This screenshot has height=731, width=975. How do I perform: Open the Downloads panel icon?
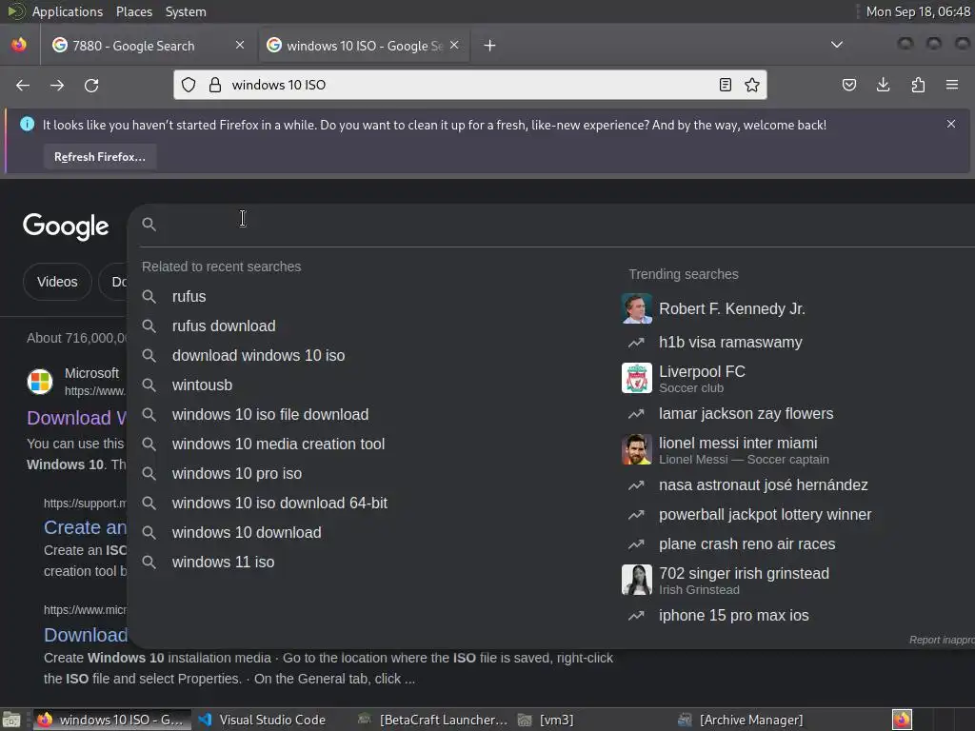(x=883, y=85)
